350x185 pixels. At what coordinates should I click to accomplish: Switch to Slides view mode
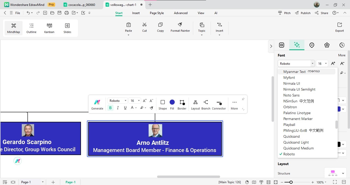tap(67, 28)
